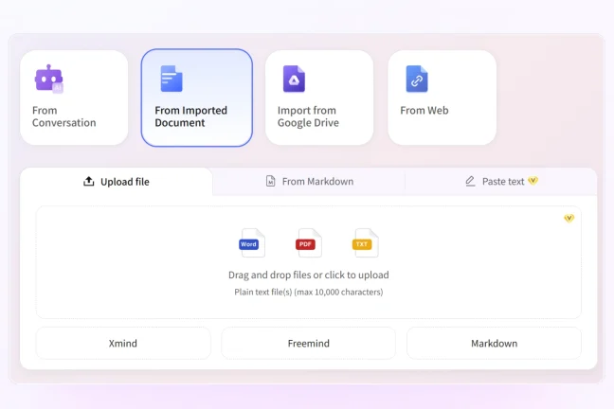Click the Markdown import button at bottom
This screenshot has height=409, width=614.
pyautogui.click(x=495, y=344)
